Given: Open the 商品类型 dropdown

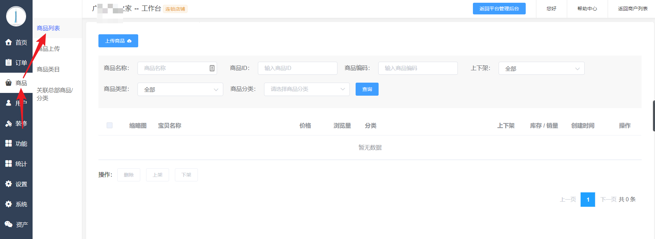Looking at the screenshot, I should 180,89.
